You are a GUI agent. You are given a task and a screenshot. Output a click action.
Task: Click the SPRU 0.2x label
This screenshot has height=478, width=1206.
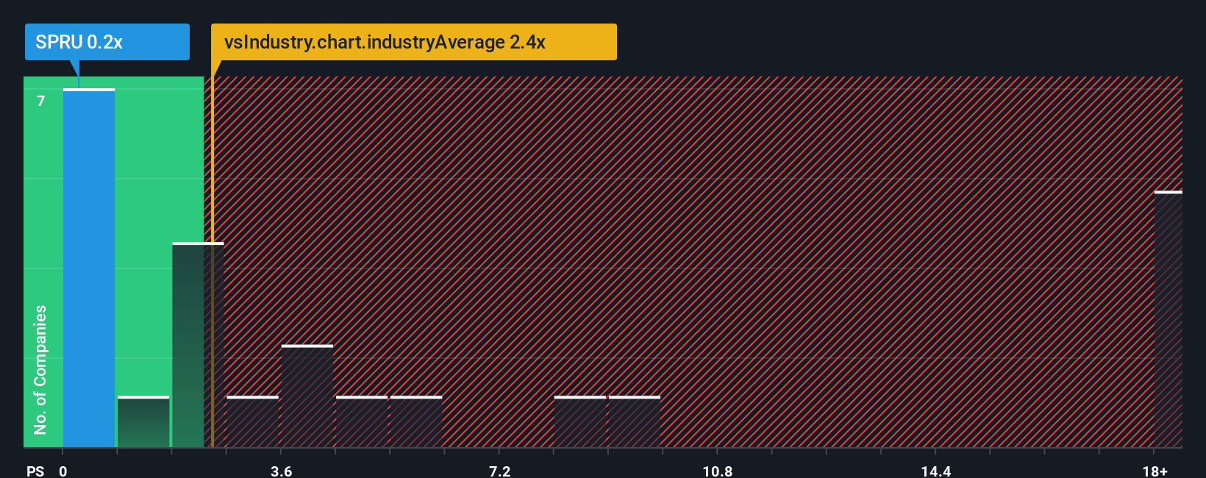point(107,42)
